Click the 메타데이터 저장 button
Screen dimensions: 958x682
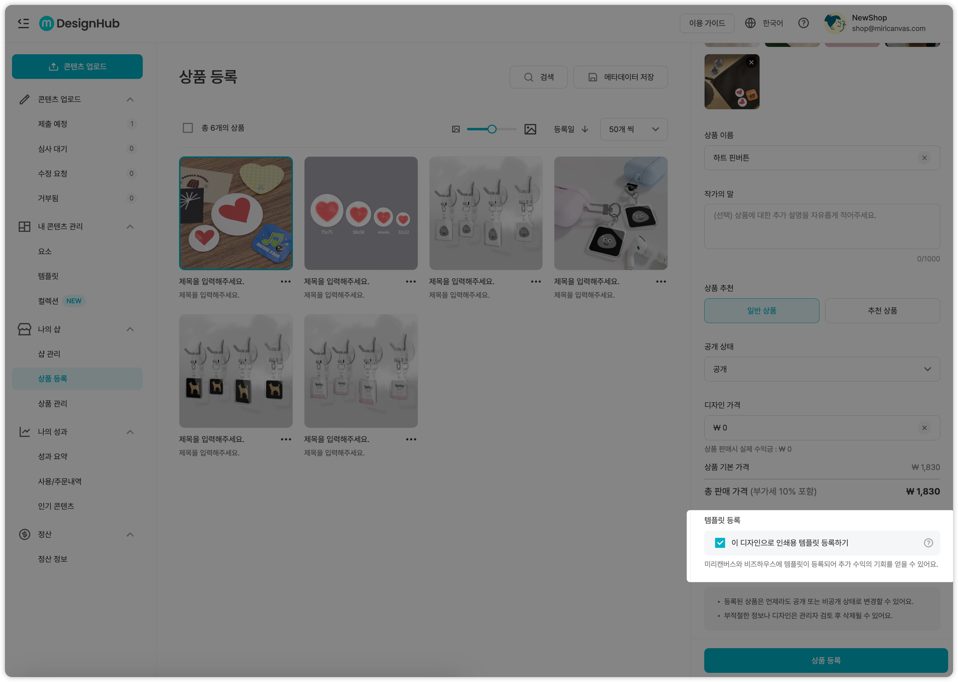(620, 77)
